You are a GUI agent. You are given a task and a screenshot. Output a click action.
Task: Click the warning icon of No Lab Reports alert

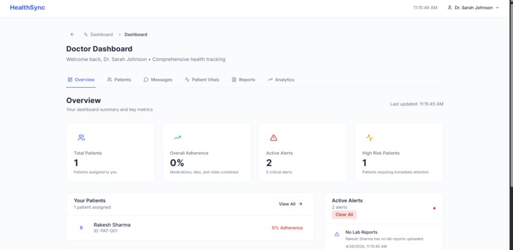(337, 234)
